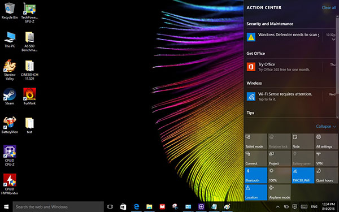
Task: Open Task View from the taskbar
Action: [x=110, y=207]
